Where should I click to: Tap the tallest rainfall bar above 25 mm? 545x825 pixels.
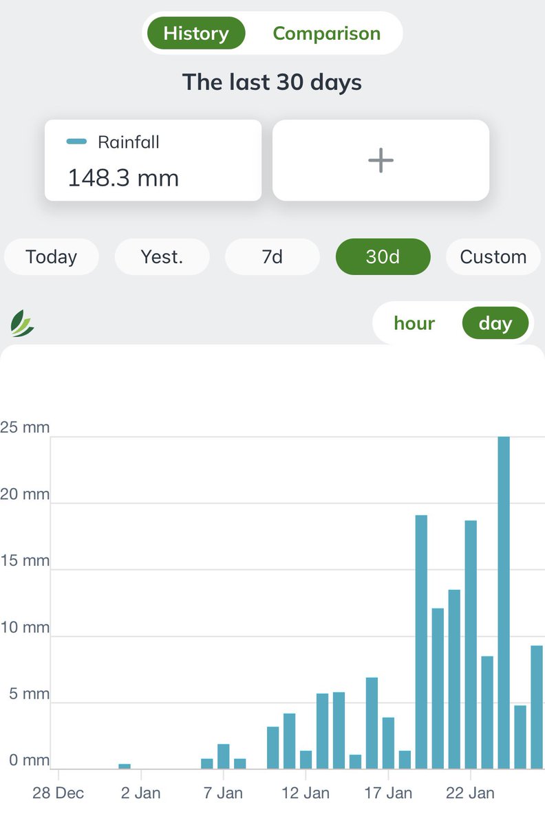point(504,602)
